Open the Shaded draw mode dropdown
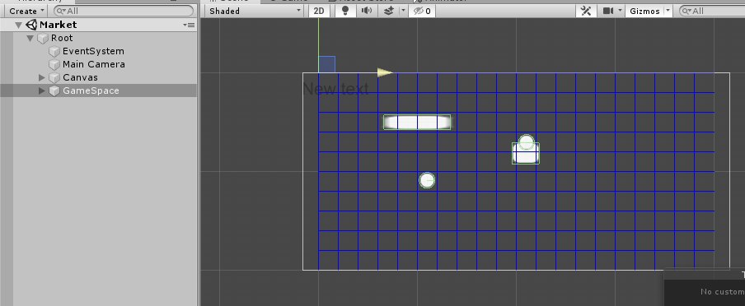This screenshot has height=306, width=745. [x=255, y=11]
